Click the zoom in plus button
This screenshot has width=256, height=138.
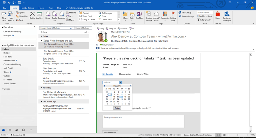click(247, 135)
